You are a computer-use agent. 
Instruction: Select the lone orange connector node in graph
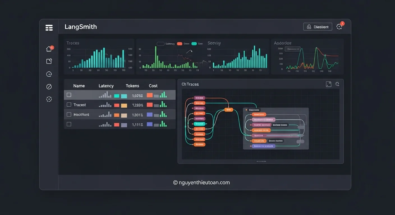(228, 110)
